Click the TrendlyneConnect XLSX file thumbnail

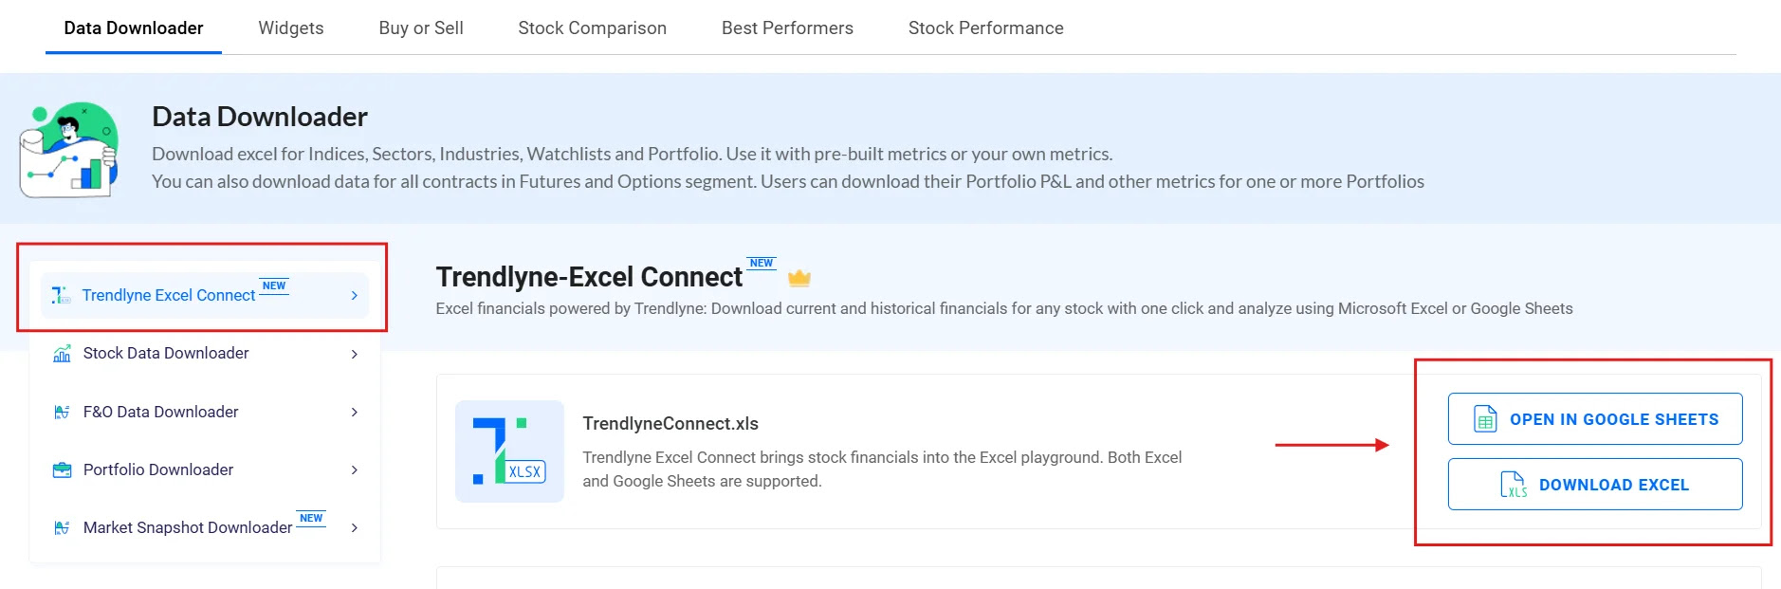click(x=509, y=451)
